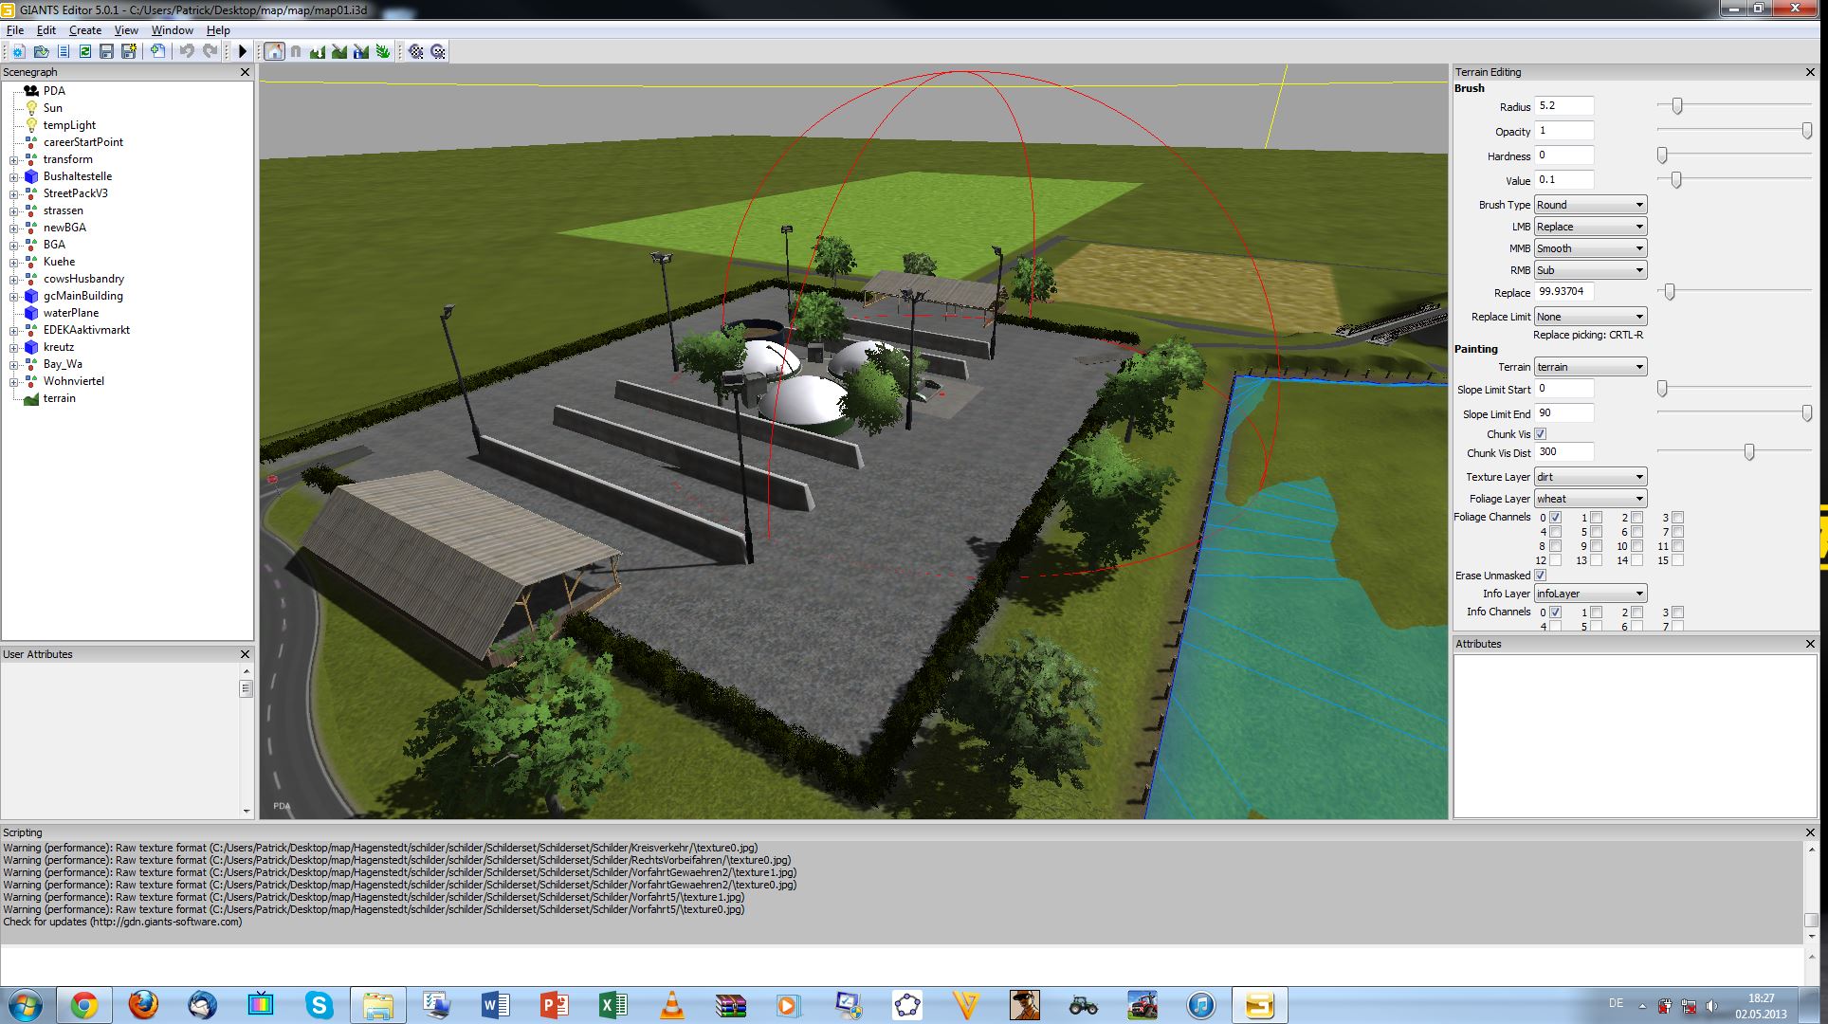Click the first checkered sphere toolbar icon

pyautogui.click(x=416, y=51)
